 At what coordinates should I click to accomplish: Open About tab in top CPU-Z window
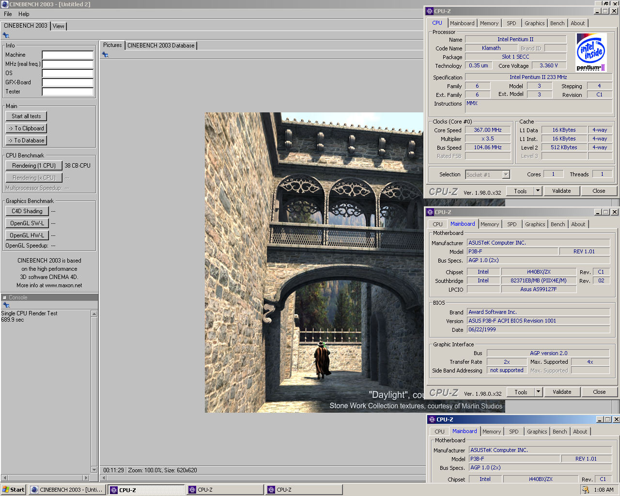point(578,23)
